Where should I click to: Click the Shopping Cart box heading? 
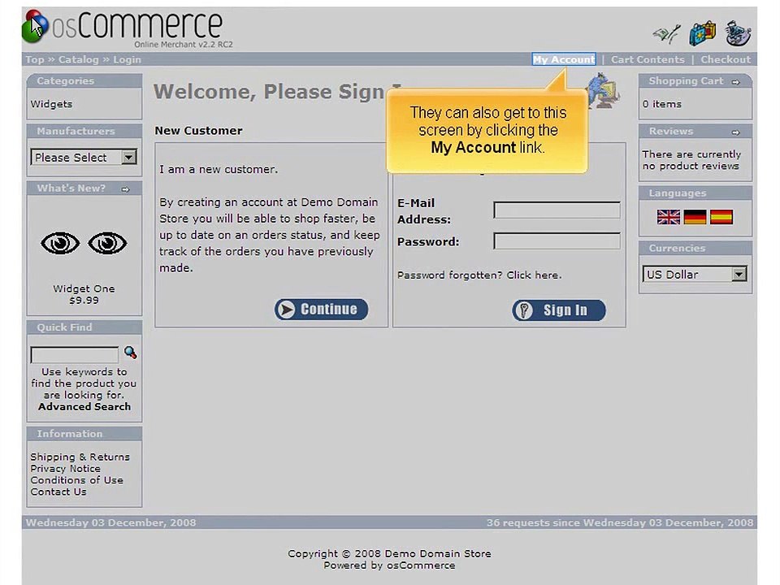tap(686, 81)
